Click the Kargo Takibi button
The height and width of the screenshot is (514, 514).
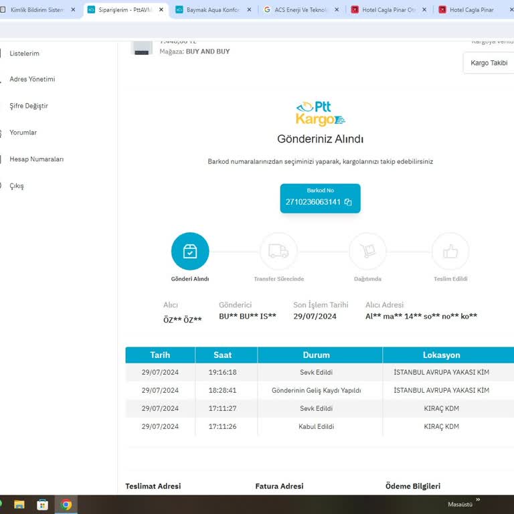point(489,63)
